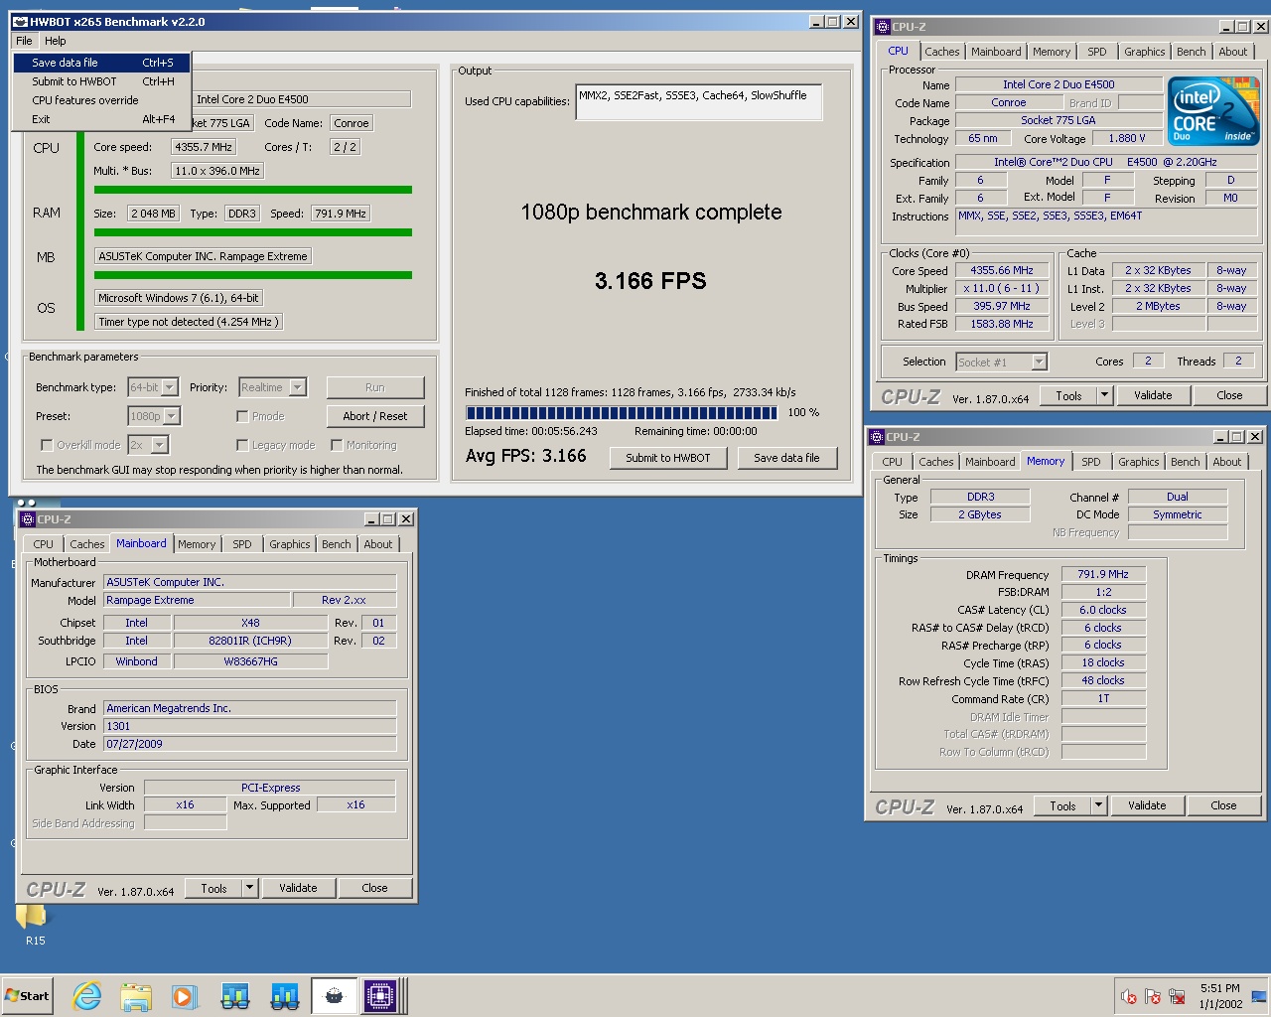Screen dimensions: 1271x1017
Task: Open the Action Center flag tray icon
Action: pos(1153,996)
